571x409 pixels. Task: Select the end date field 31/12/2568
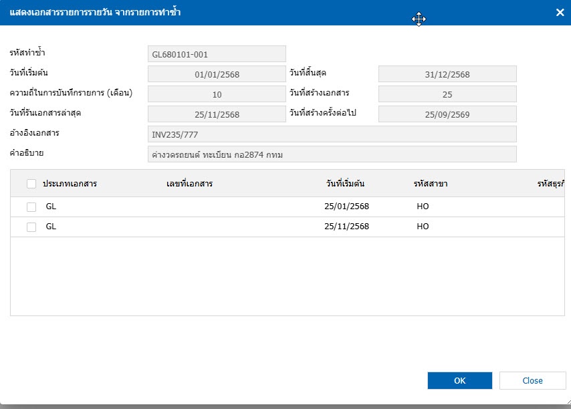pos(447,74)
